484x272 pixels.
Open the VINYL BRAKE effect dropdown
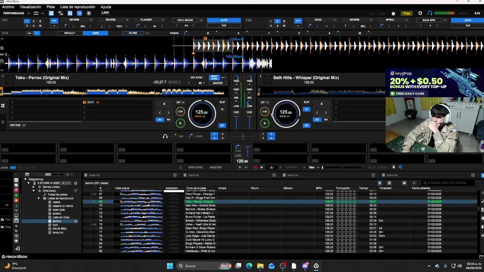201,20
